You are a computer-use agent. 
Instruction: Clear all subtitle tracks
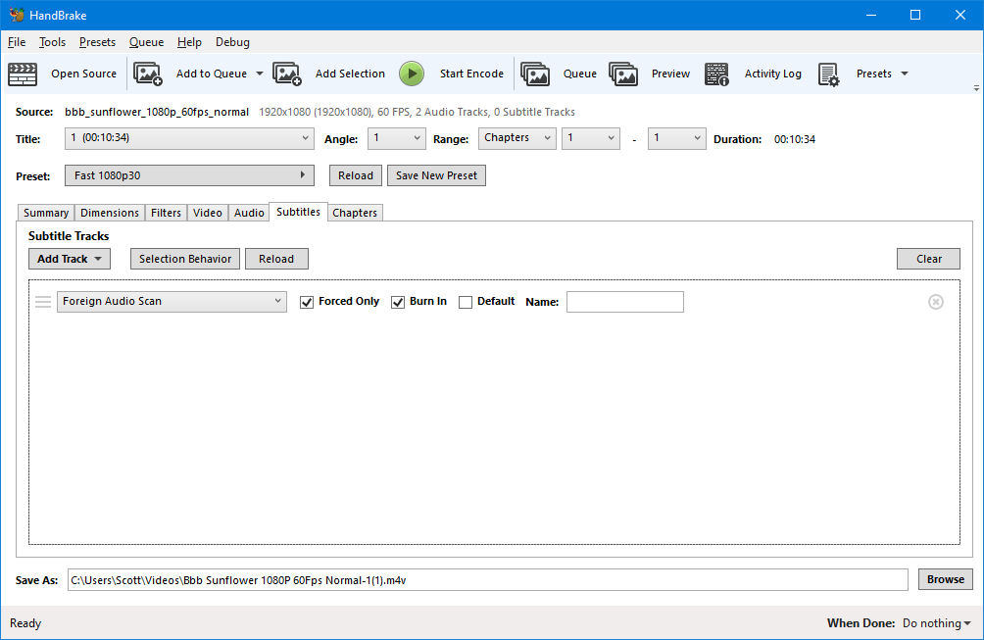[x=928, y=258]
